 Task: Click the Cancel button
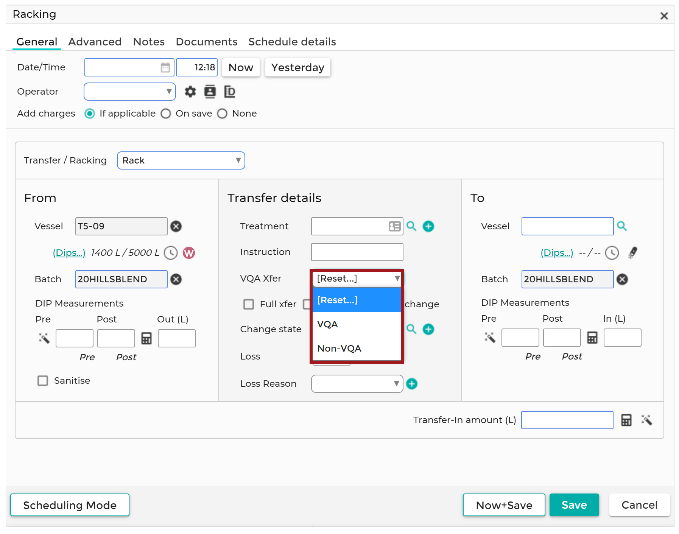coord(639,505)
